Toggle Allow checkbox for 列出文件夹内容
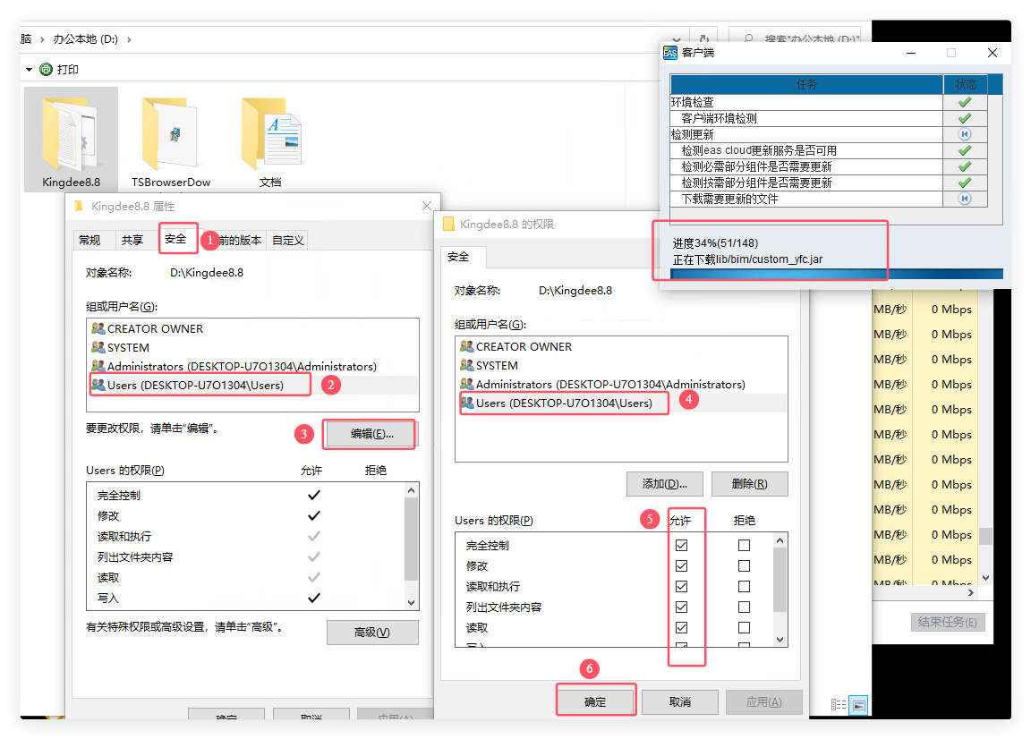 pos(681,607)
